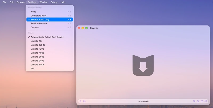Open the File menu

click(x=5, y=2)
